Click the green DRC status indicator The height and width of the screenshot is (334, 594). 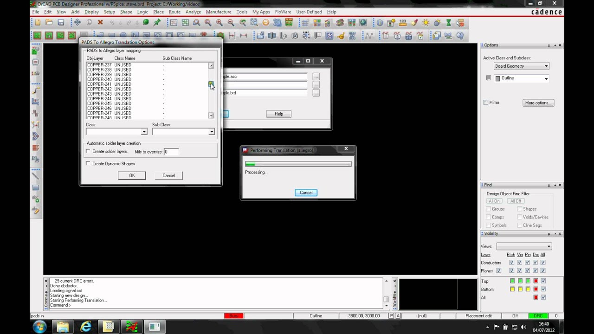pyautogui.click(x=538, y=316)
